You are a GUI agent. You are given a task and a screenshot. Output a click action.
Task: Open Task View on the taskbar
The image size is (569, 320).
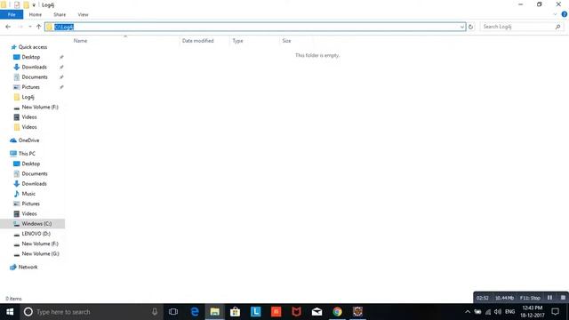pyautogui.click(x=173, y=312)
